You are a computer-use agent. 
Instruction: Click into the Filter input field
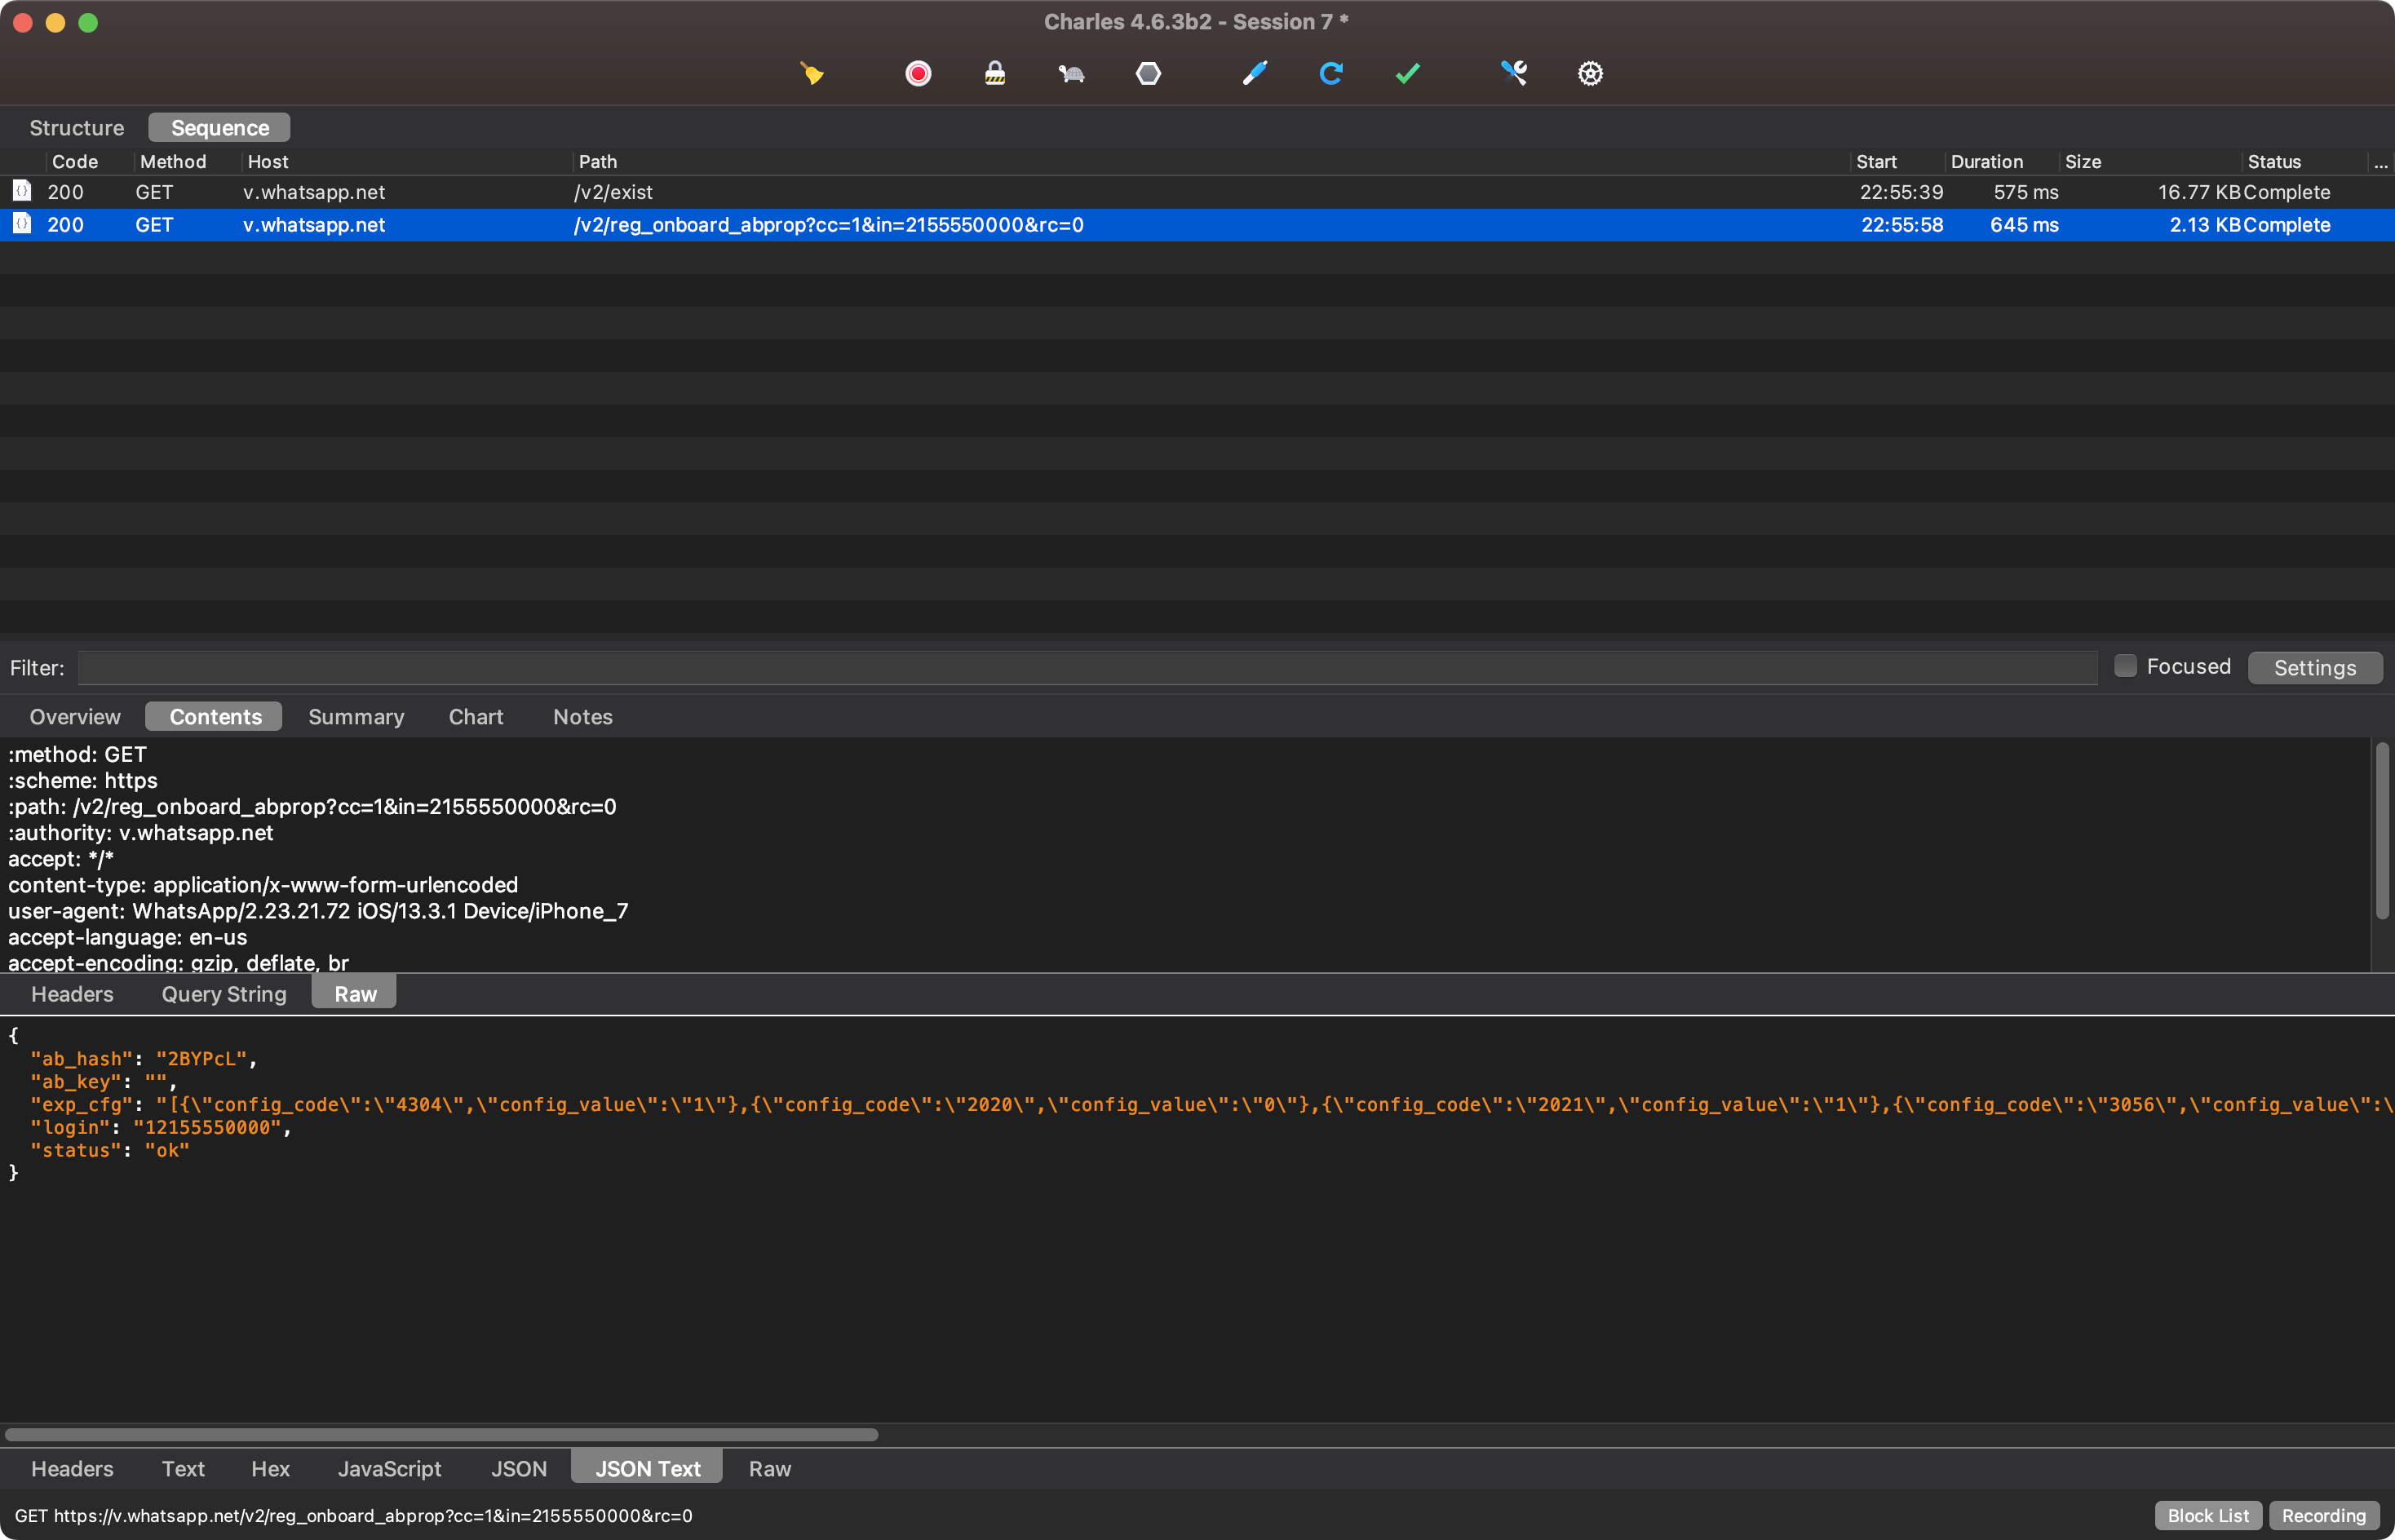pos(1088,667)
